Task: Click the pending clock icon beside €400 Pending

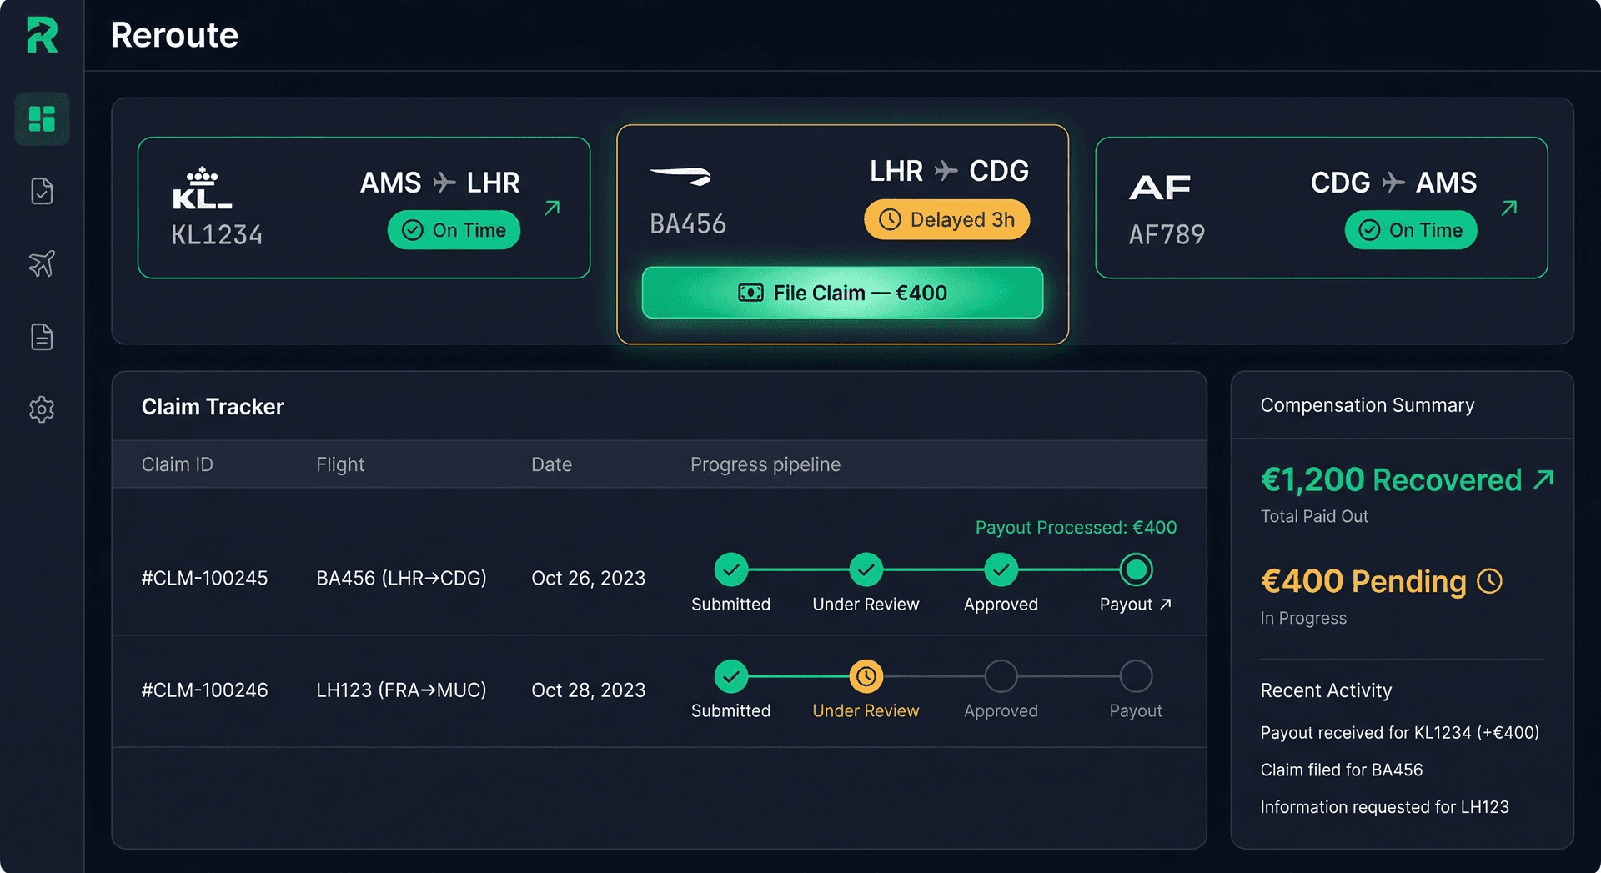Action: tap(1491, 581)
